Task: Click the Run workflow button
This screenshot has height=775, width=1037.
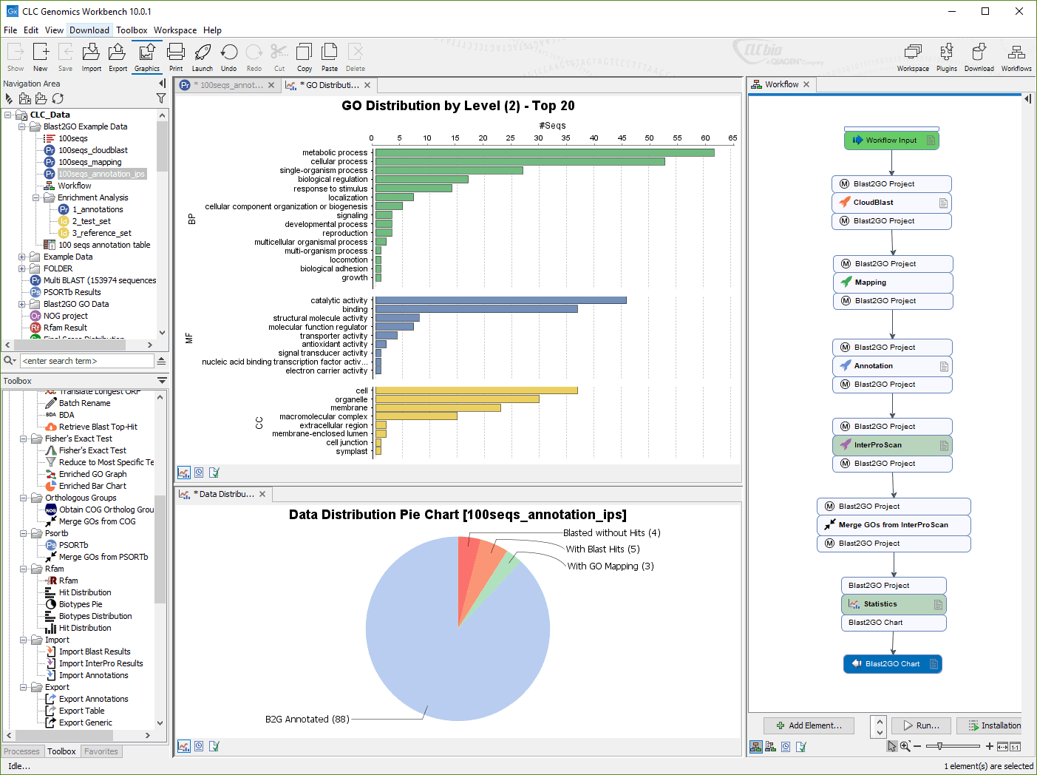Action: (921, 725)
